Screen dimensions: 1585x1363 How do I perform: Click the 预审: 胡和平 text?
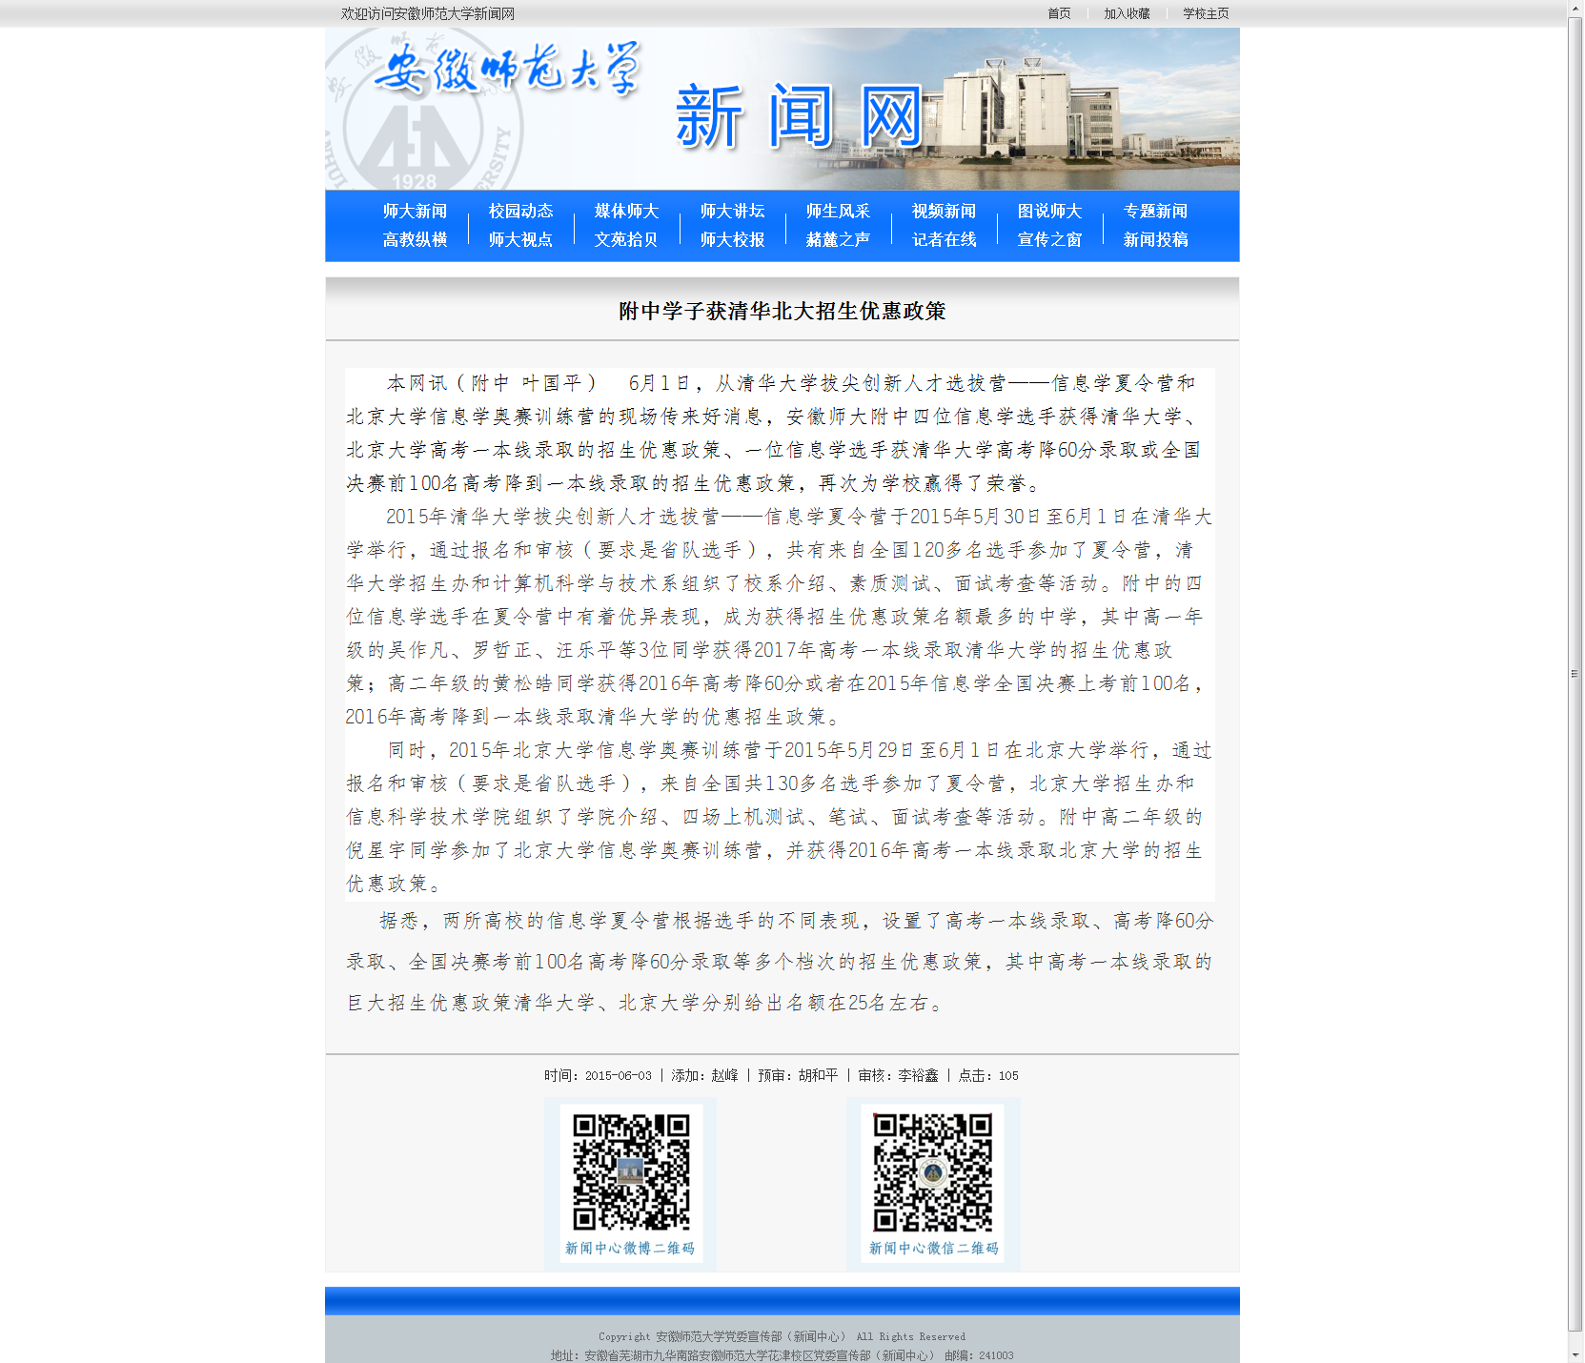[x=798, y=1075]
